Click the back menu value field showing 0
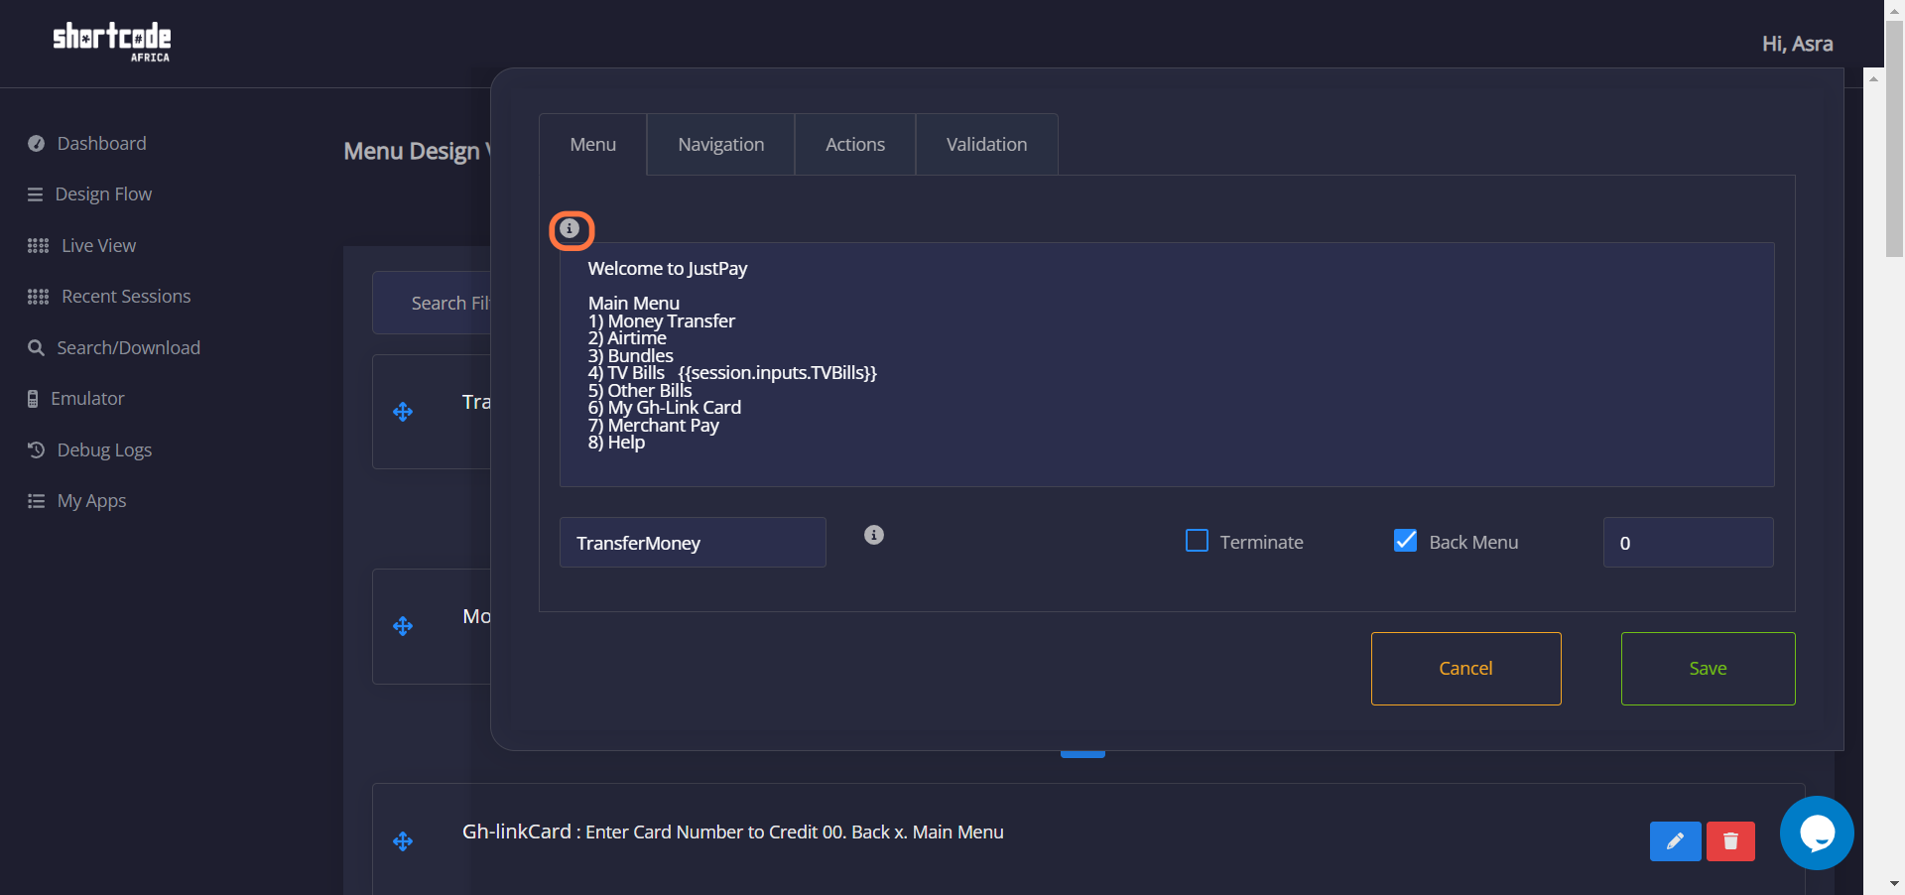This screenshot has height=895, width=1905. [x=1689, y=543]
